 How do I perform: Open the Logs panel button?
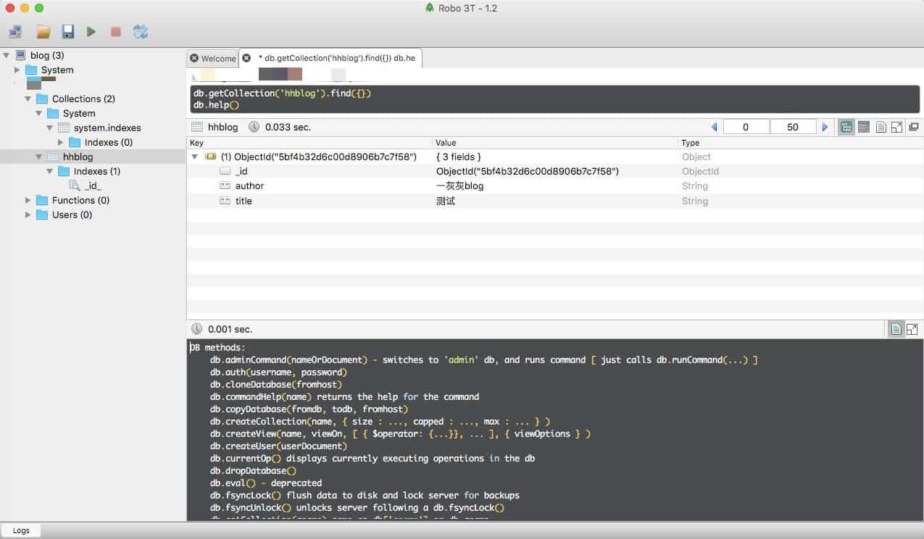point(21,530)
